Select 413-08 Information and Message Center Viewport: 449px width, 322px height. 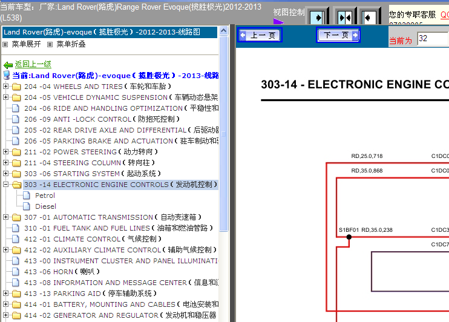click(122, 283)
